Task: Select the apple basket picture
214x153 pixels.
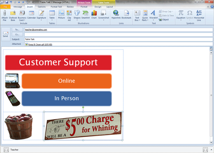Action: pos(19,126)
